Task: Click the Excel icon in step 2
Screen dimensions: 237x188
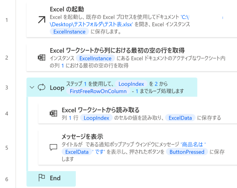Action: tap(41, 58)
